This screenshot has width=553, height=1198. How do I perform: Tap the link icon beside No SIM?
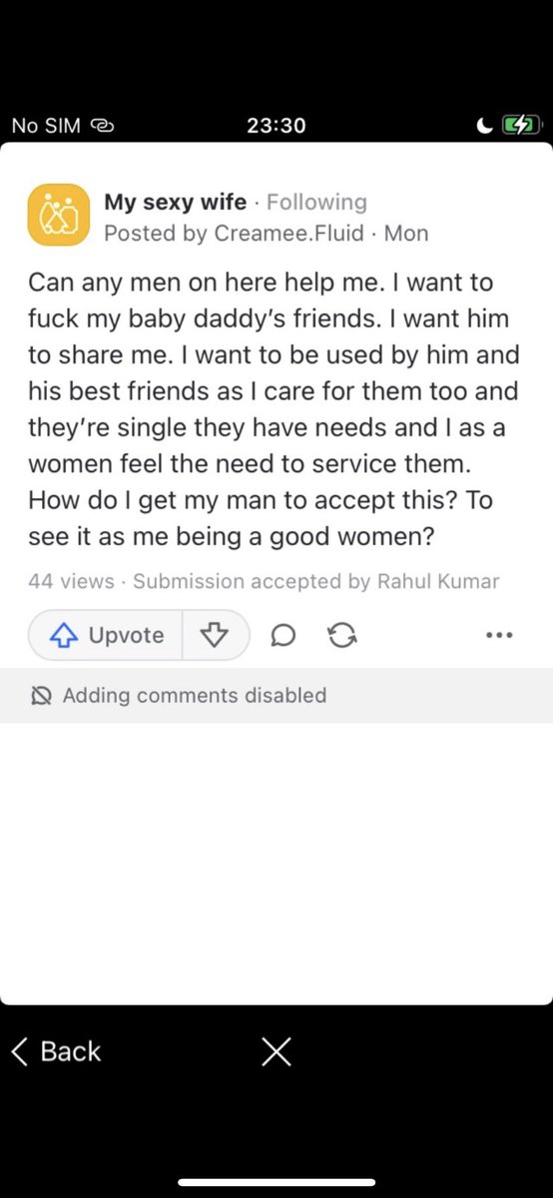[x=102, y=126]
